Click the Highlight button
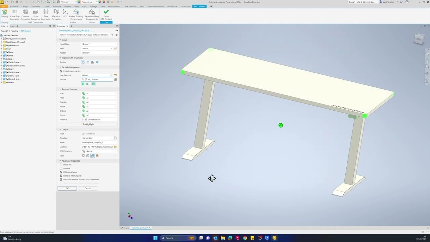Image resolution: width=430 pixels, height=242 pixels. coord(89,124)
